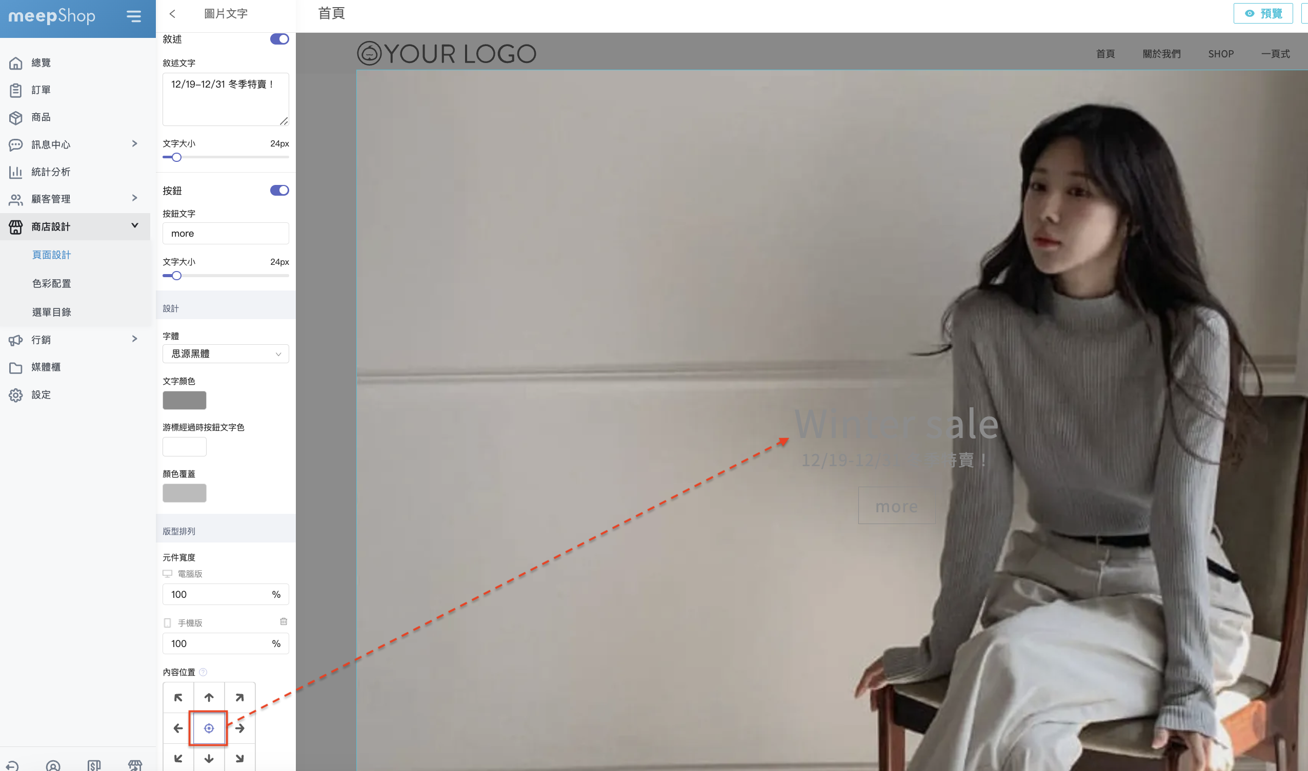Click help icon beside 內容位置
The height and width of the screenshot is (771, 1308).
203,672
